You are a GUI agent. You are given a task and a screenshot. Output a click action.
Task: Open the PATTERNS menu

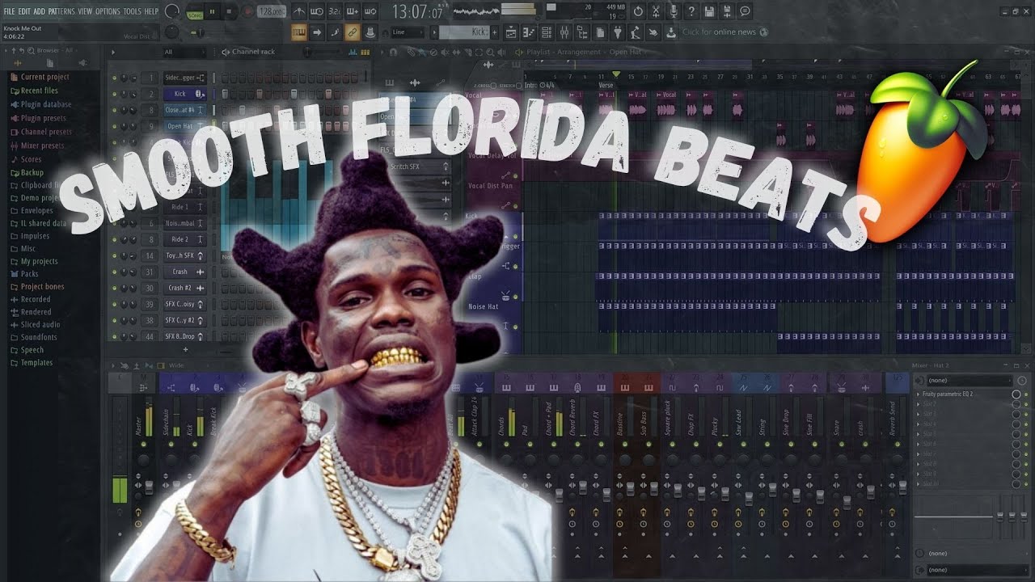(61, 12)
